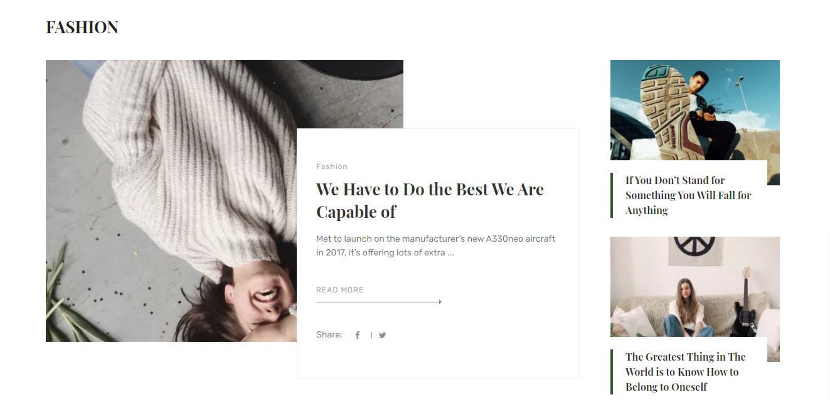
Task: Share the article on Twitter
Action: (x=382, y=335)
